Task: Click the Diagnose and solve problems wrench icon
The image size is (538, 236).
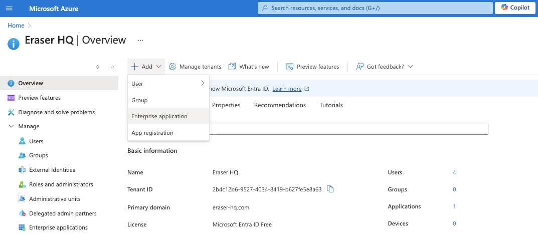Action: 12,112
